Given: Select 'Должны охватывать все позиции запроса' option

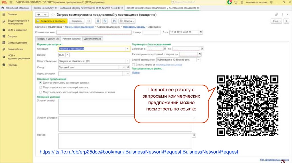Looking at the screenshot, I should pos(40,83).
